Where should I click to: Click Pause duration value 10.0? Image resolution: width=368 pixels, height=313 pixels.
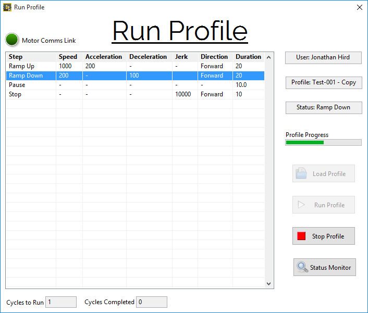[x=241, y=85]
